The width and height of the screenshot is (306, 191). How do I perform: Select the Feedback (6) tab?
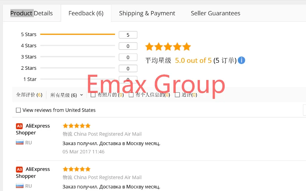(x=86, y=13)
